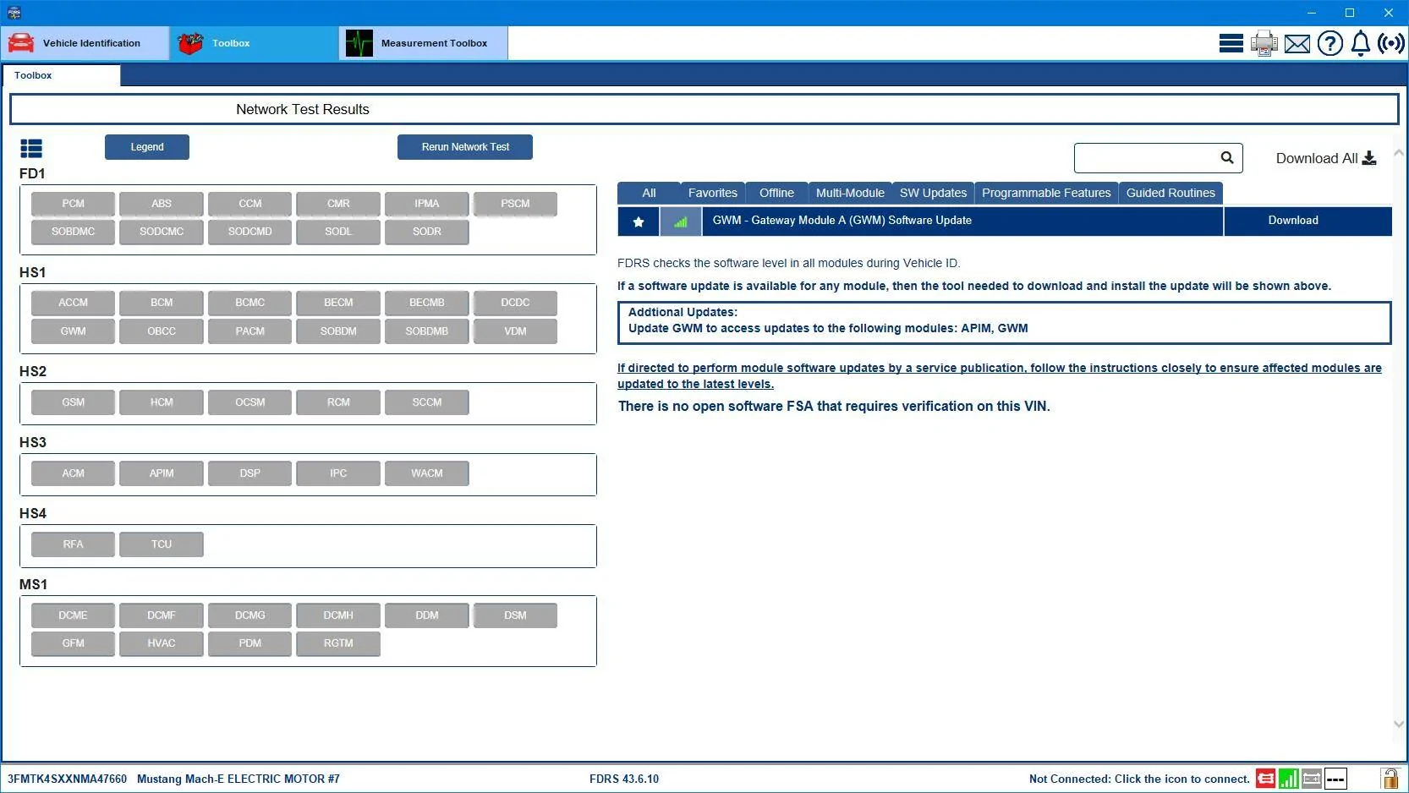Open the Measurement Toolbox tab
This screenshot has width=1409, height=793.
[x=424, y=43]
